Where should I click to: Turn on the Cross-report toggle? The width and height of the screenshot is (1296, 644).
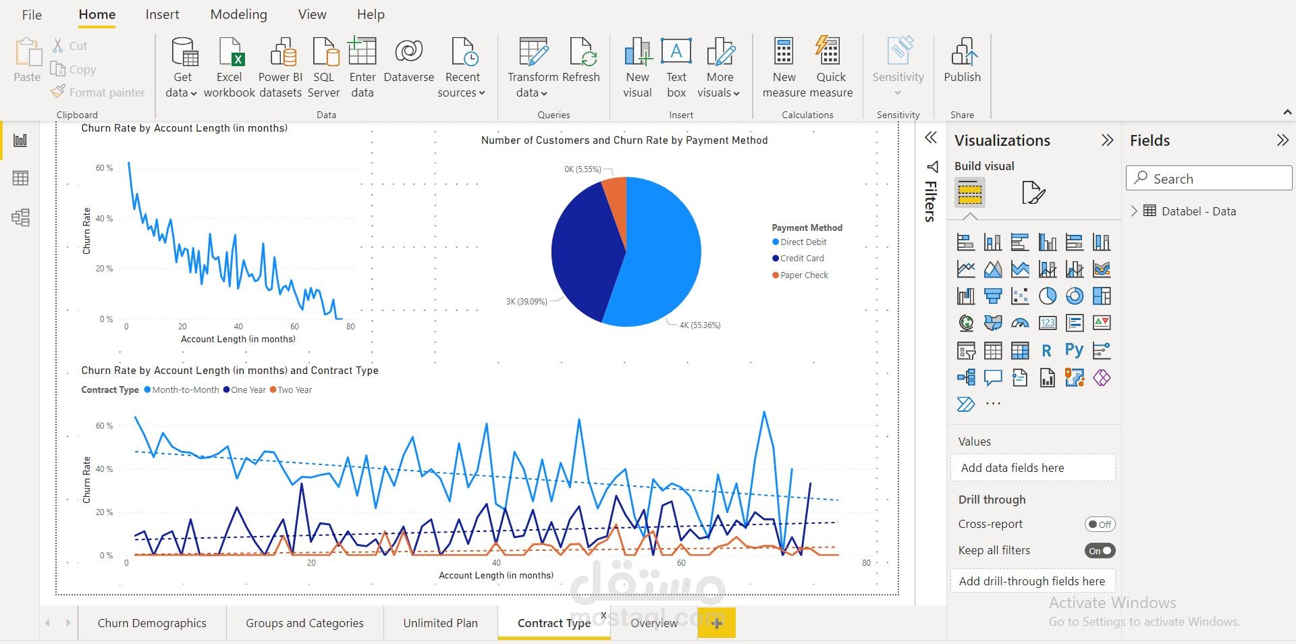point(1100,525)
